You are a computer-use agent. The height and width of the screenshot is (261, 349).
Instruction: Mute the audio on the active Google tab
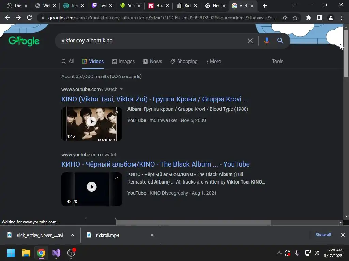pyautogui.click(x=246, y=6)
